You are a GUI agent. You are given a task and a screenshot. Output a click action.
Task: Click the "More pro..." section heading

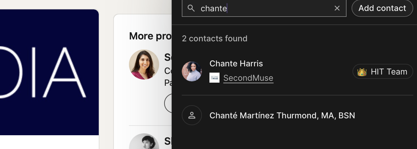pos(150,36)
